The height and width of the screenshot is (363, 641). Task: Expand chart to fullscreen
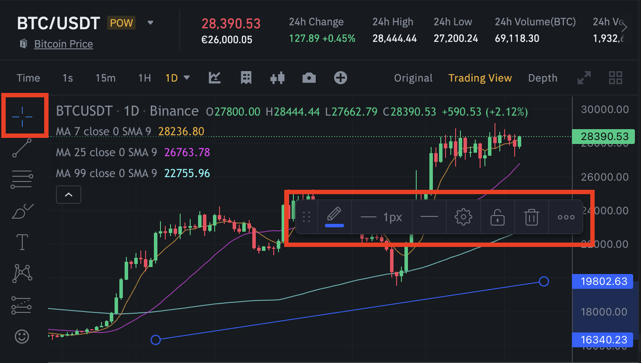click(584, 78)
